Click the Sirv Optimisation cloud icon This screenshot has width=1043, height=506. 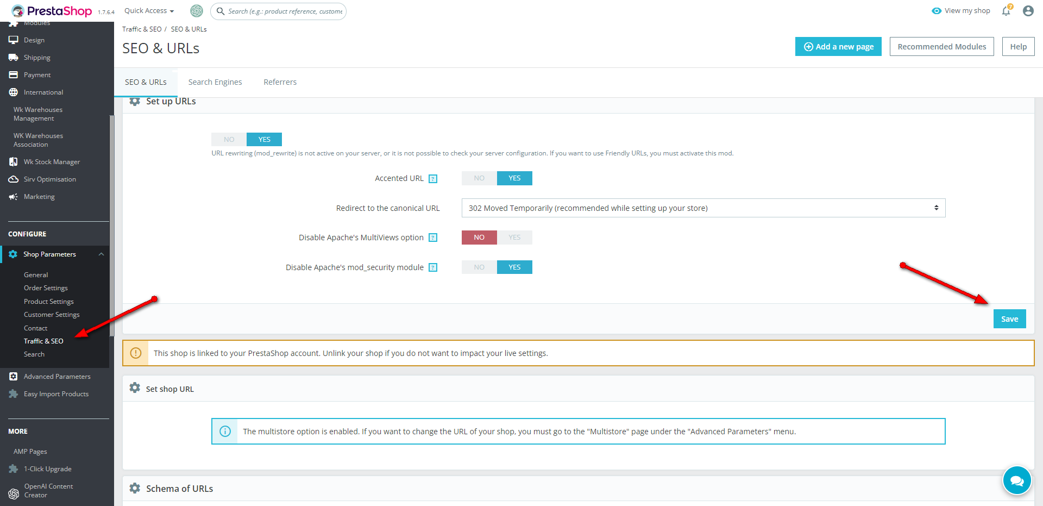pos(14,179)
